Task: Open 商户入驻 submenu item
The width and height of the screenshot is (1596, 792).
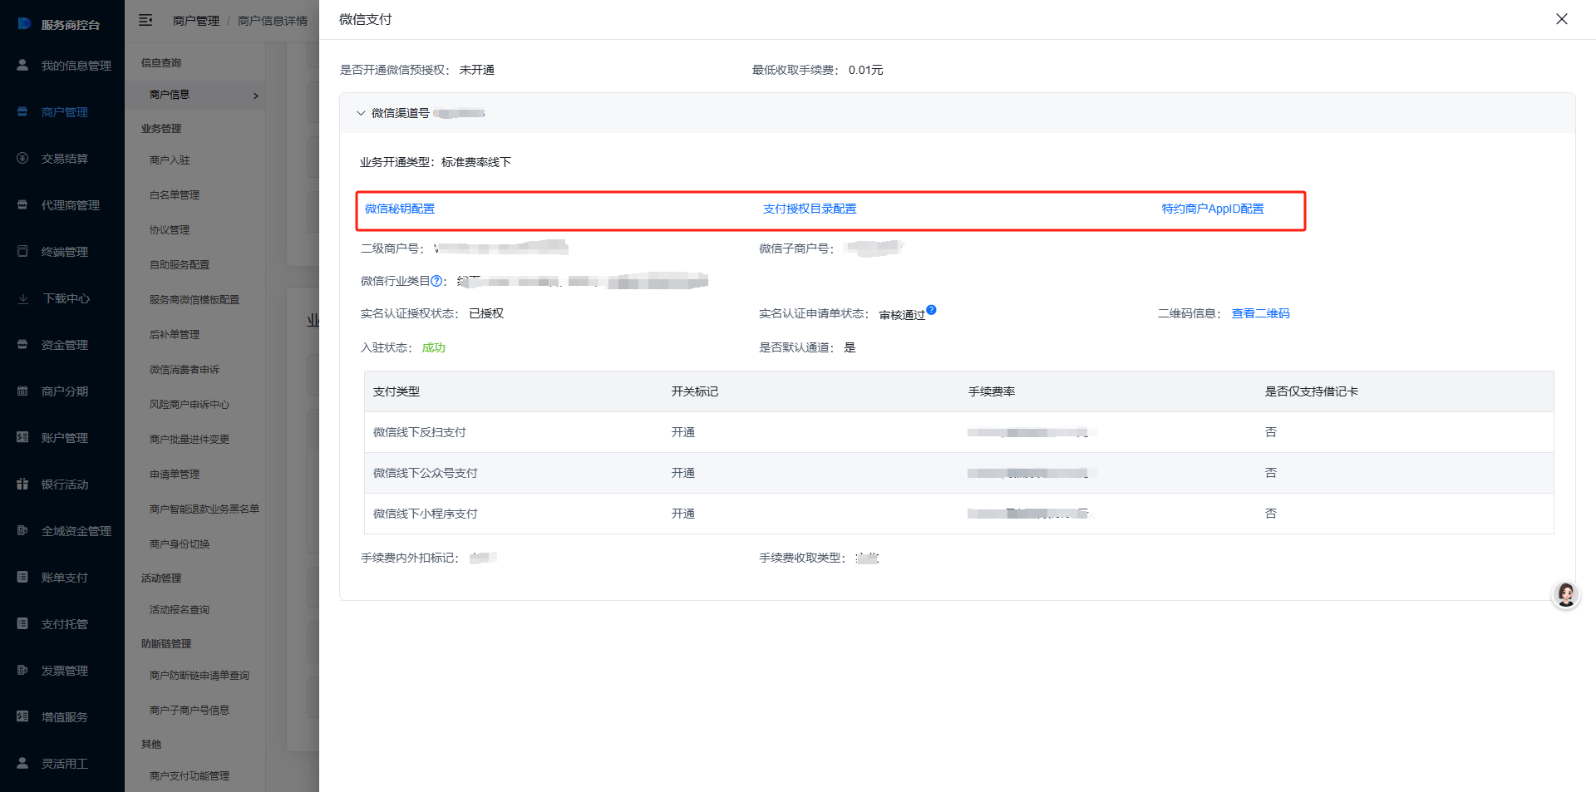Action: pos(170,160)
